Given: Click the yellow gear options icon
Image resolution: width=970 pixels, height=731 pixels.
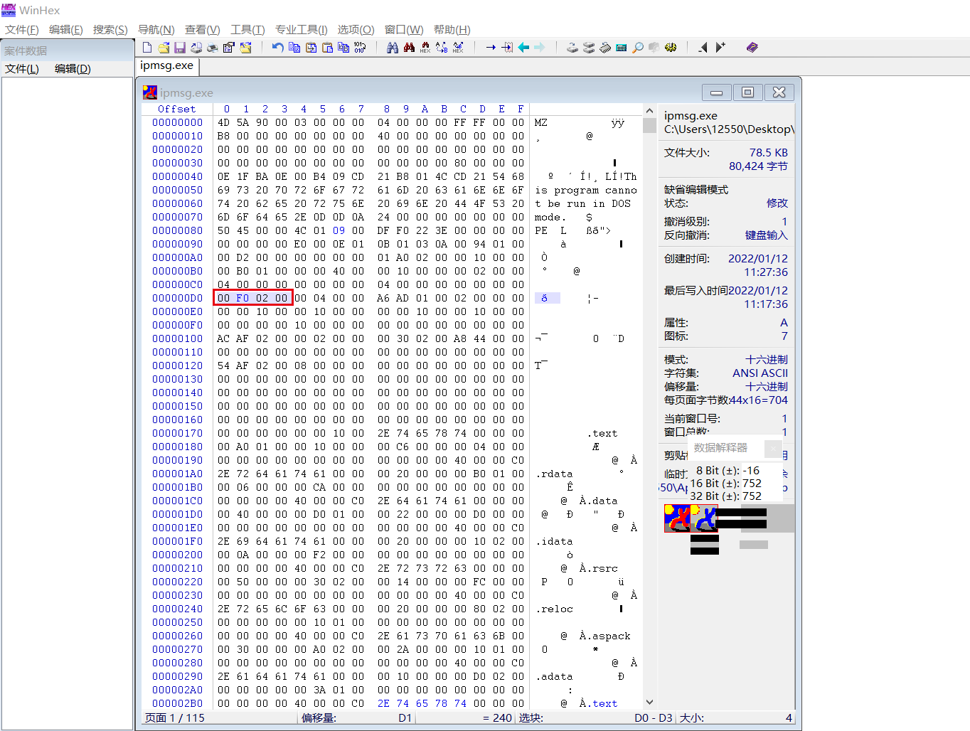Looking at the screenshot, I should click(x=671, y=48).
